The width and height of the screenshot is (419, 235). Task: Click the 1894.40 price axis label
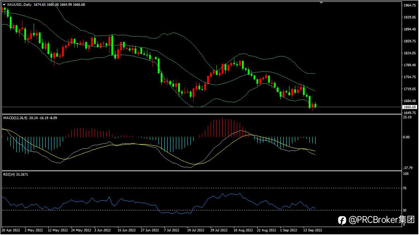pos(410,29)
